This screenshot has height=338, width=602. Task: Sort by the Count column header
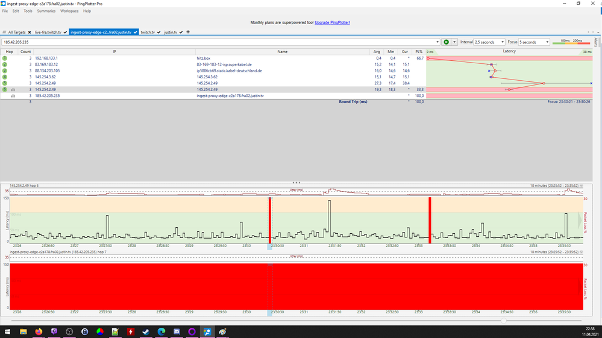click(x=25, y=51)
